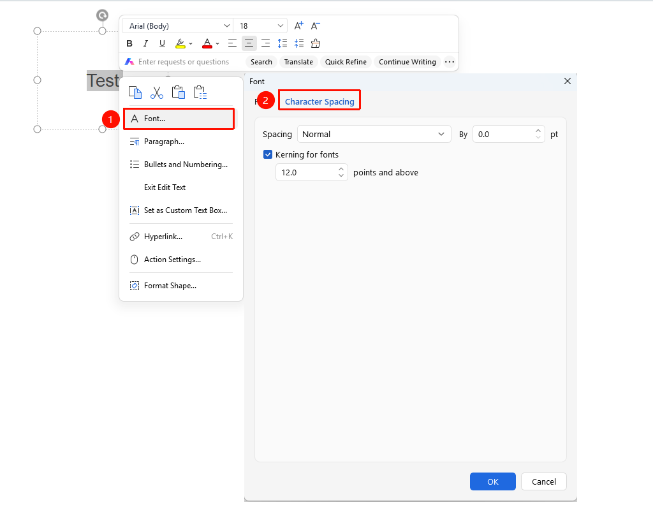The width and height of the screenshot is (653, 521).
Task: Focus the Enter requests or questions field
Action: coord(184,62)
